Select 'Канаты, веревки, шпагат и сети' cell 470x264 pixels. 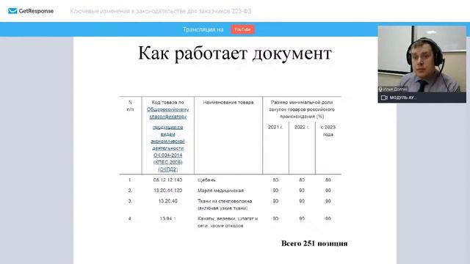coord(228,222)
